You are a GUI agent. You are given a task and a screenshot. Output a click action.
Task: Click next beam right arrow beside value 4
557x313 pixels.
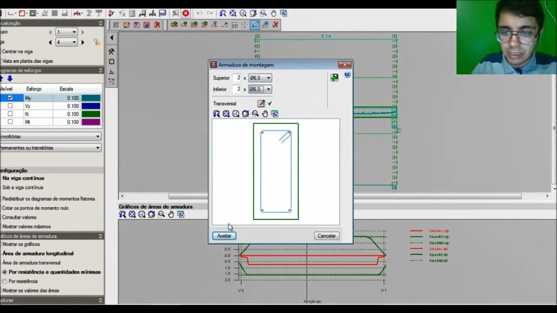[83, 42]
